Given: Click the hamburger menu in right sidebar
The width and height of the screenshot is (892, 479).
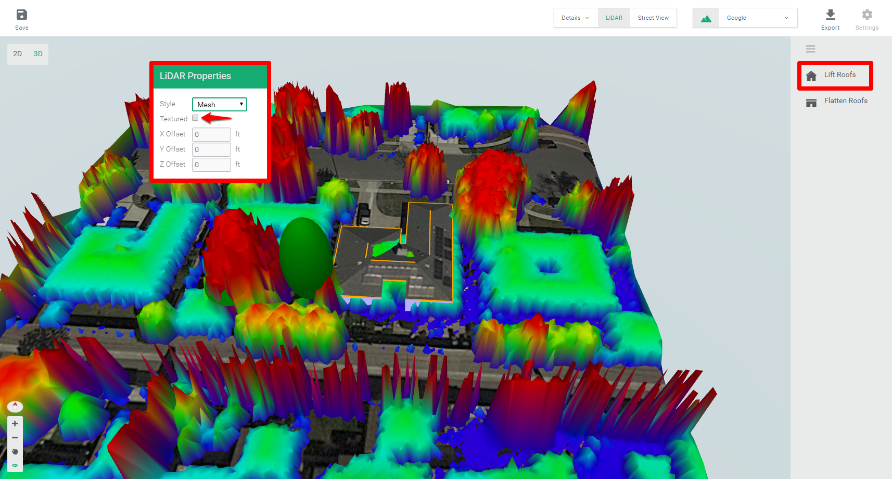Looking at the screenshot, I should (810, 48).
